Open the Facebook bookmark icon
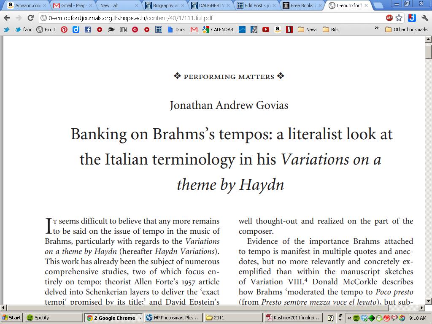The height and width of the screenshot is (324, 432). click(88, 30)
